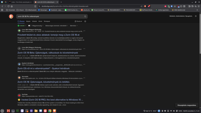Open a new browser tab
Viewport: 201px width, 113px height.
[61, 2]
